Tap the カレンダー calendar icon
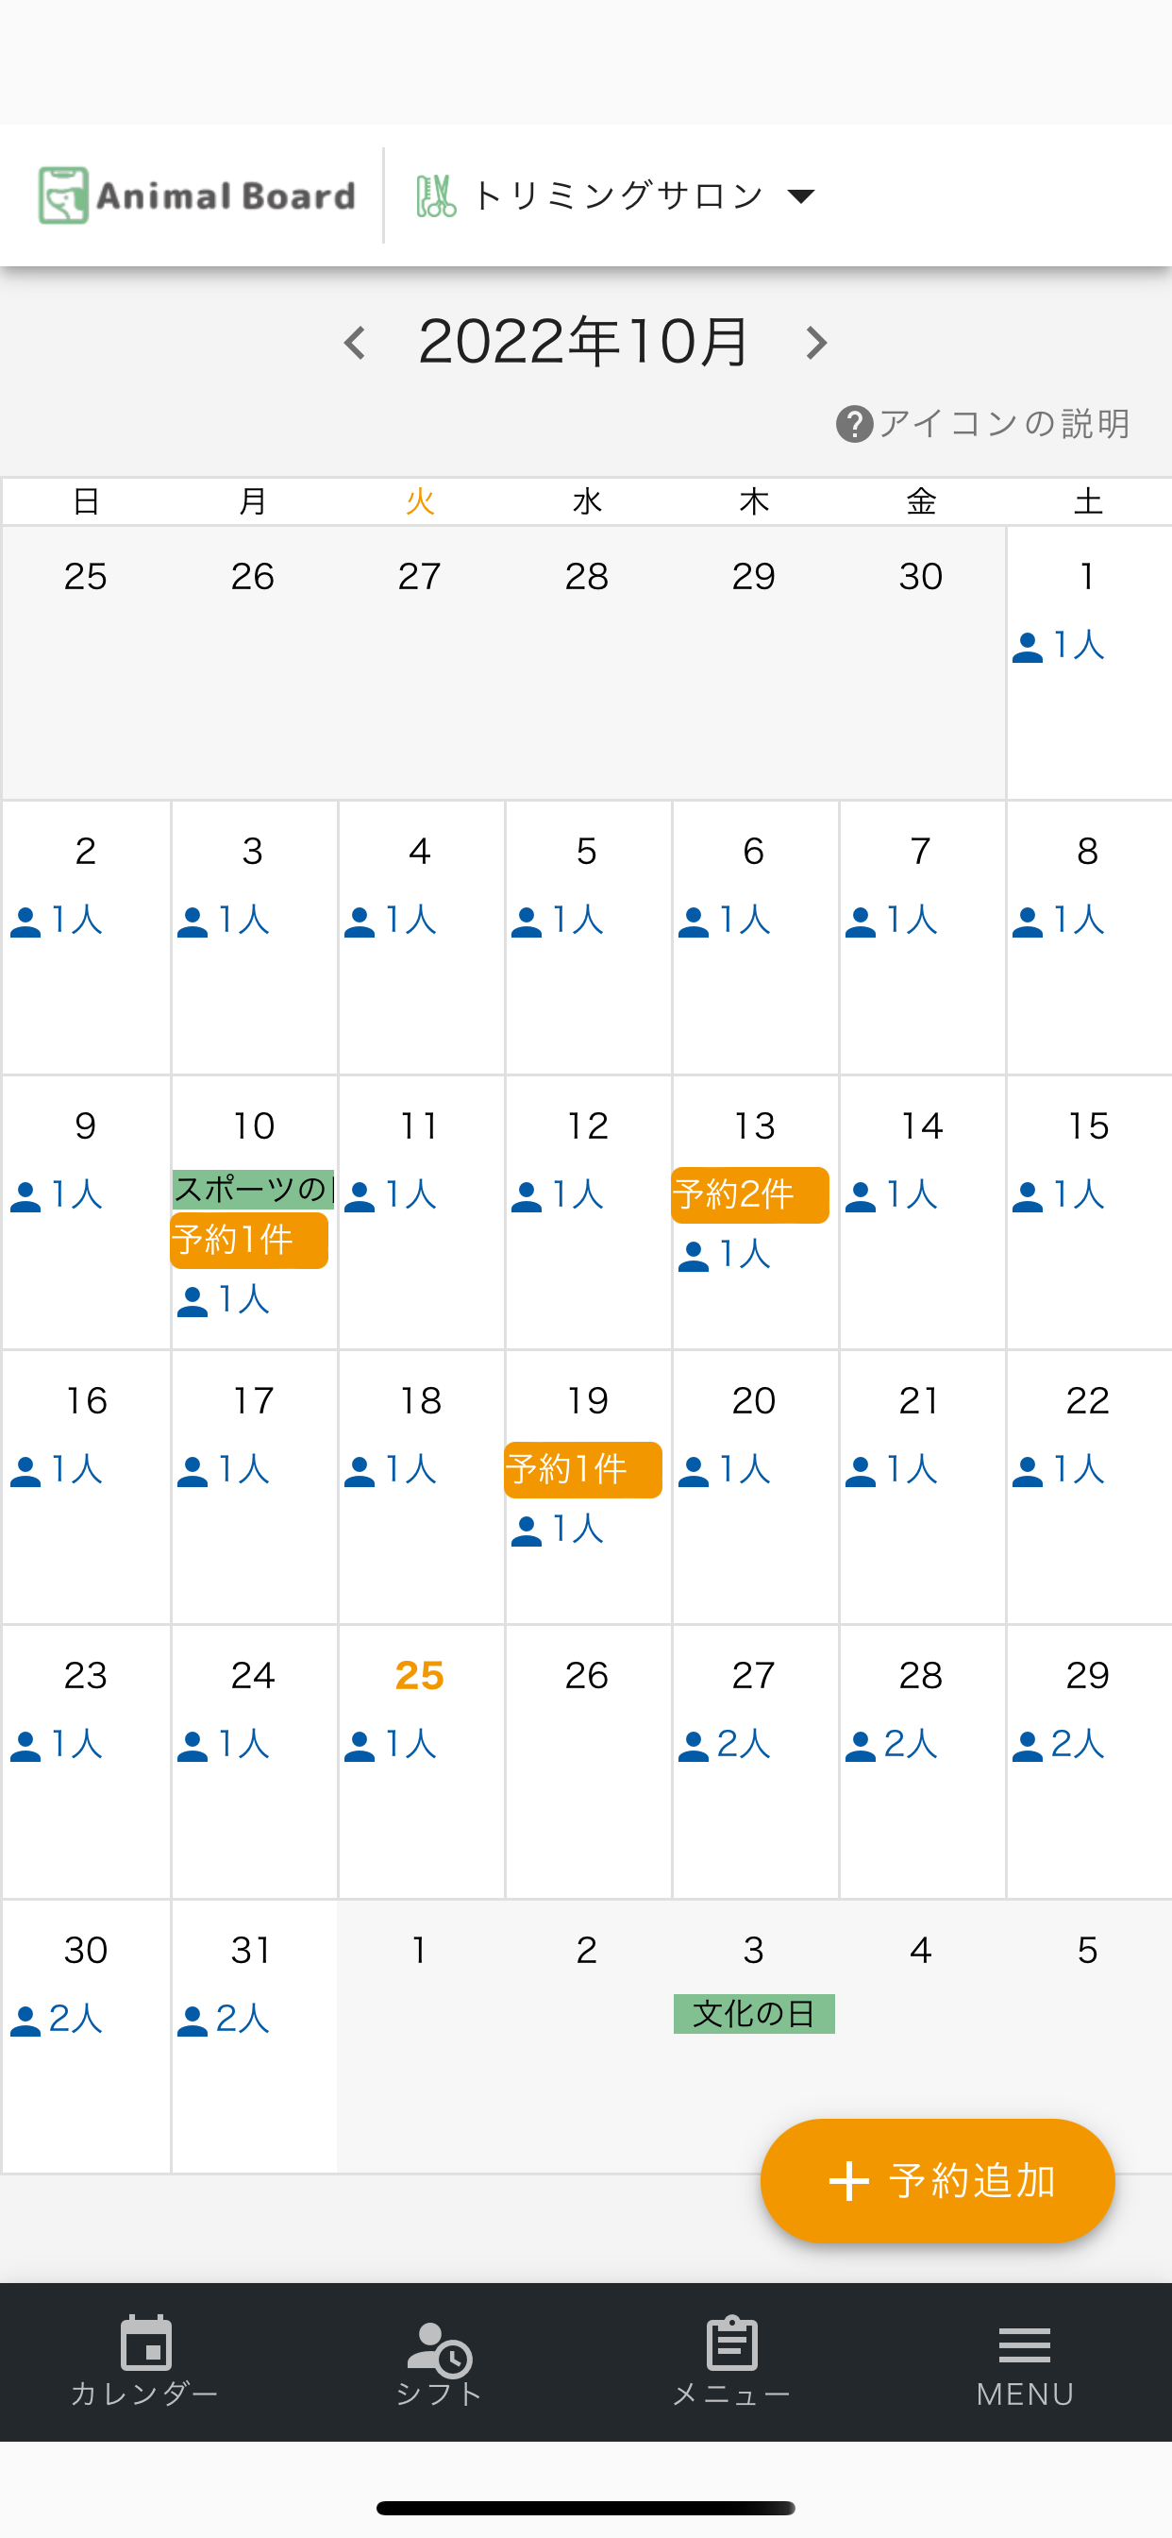The height and width of the screenshot is (2538, 1172). coord(145,2342)
